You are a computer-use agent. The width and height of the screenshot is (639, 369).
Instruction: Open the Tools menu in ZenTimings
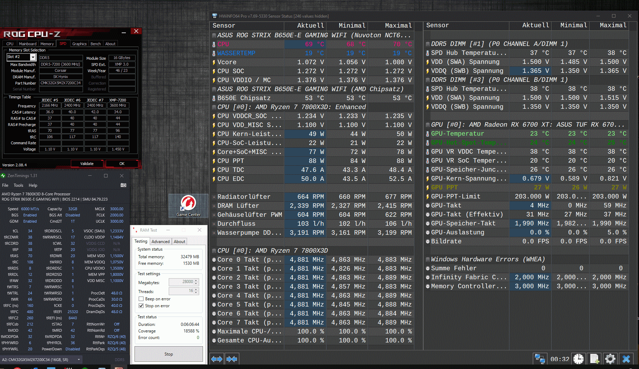click(x=18, y=185)
